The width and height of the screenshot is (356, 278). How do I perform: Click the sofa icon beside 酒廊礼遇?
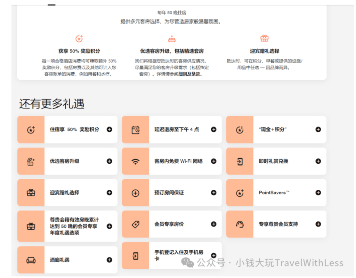click(x=31, y=260)
